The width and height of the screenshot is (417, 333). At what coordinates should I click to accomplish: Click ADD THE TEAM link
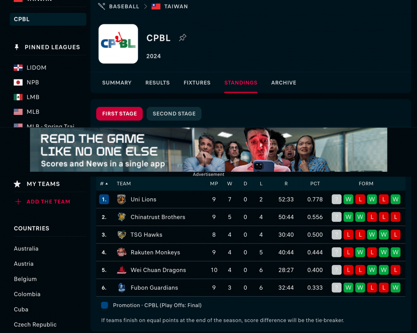point(48,202)
